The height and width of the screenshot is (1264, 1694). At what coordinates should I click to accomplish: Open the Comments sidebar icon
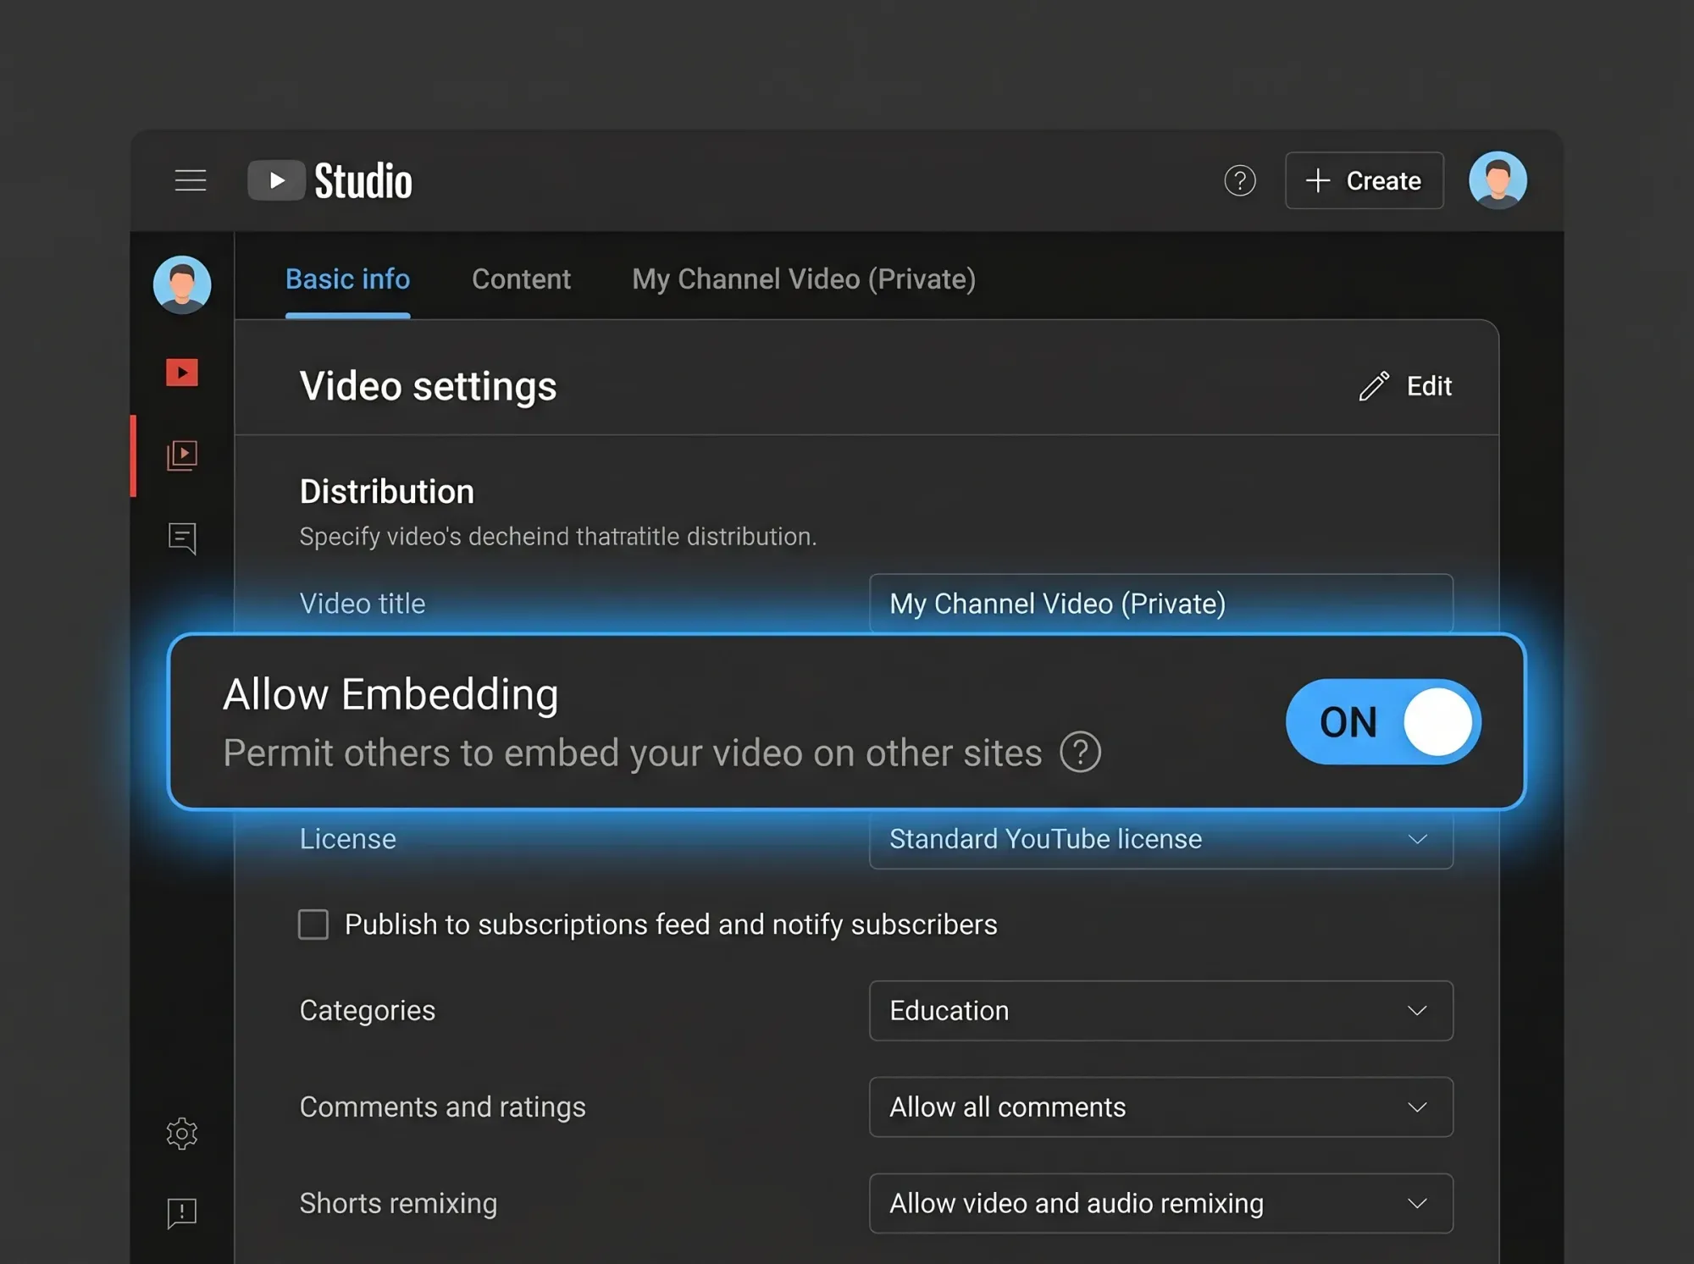pos(181,539)
